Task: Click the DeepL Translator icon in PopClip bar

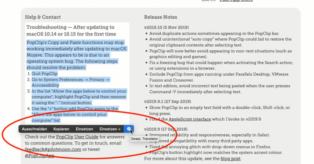Action: (x=129, y=129)
